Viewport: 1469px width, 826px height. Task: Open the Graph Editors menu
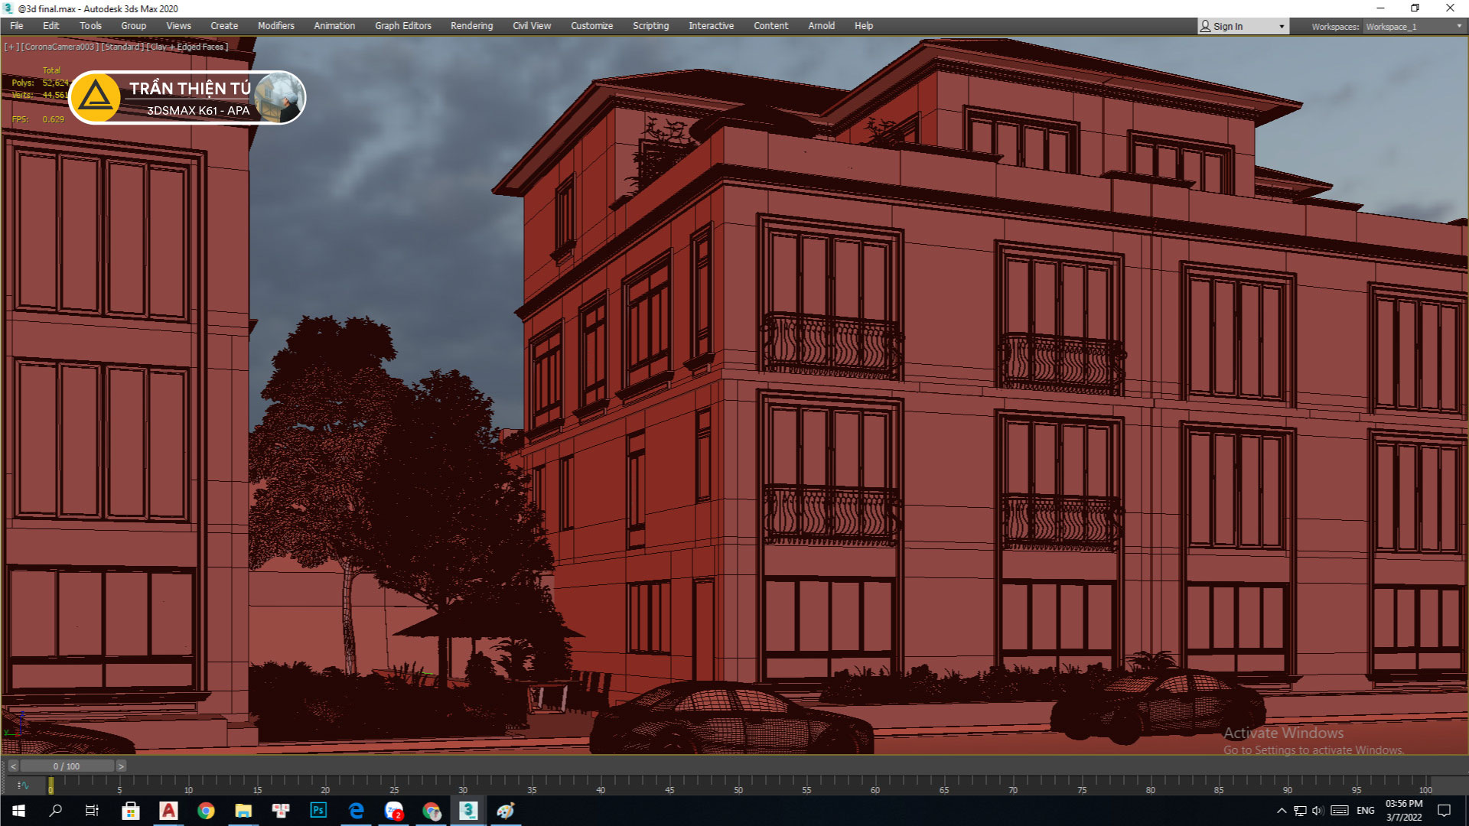tap(402, 26)
